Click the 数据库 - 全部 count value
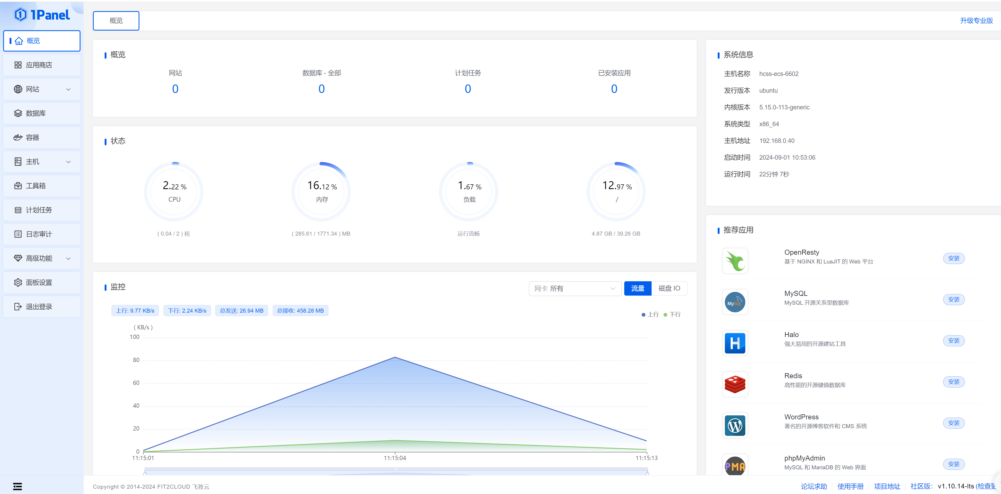 (x=321, y=89)
